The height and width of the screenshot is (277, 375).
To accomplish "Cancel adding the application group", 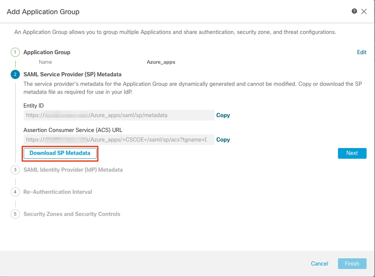I will pos(320,264).
